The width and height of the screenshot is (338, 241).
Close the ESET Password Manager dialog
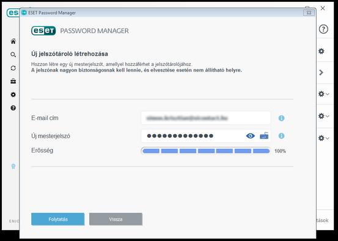(x=309, y=12)
